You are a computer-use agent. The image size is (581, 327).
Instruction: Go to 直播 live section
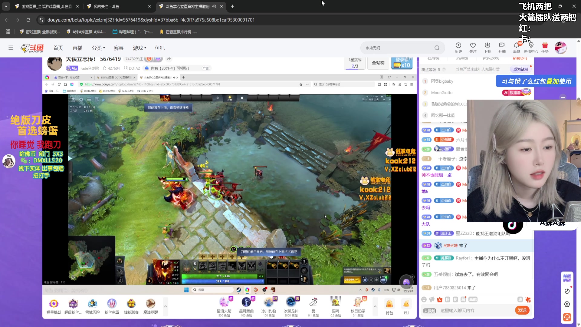[77, 48]
